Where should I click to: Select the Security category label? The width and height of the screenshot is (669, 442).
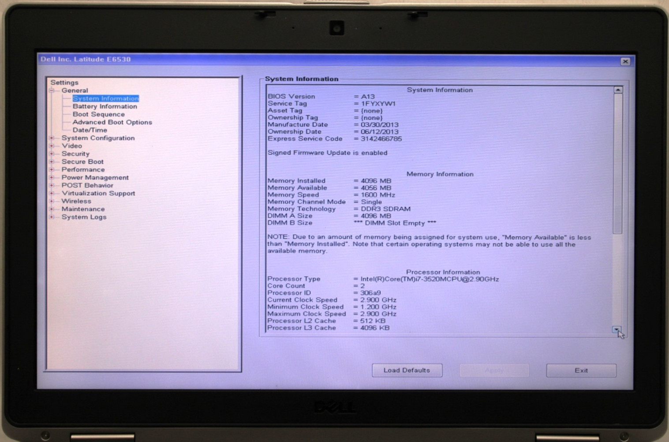pyautogui.click(x=75, y=154)
